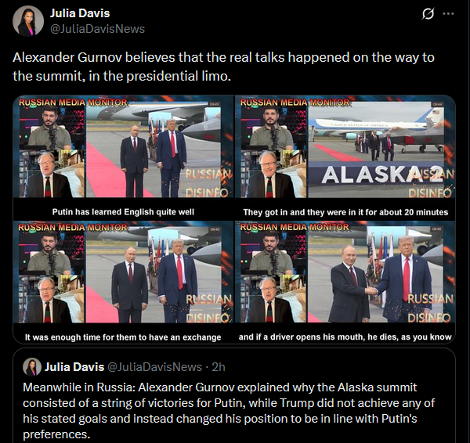Open handshake image about the driver
The width and height of the screenshot is (470, 443).
coord(345,282)
